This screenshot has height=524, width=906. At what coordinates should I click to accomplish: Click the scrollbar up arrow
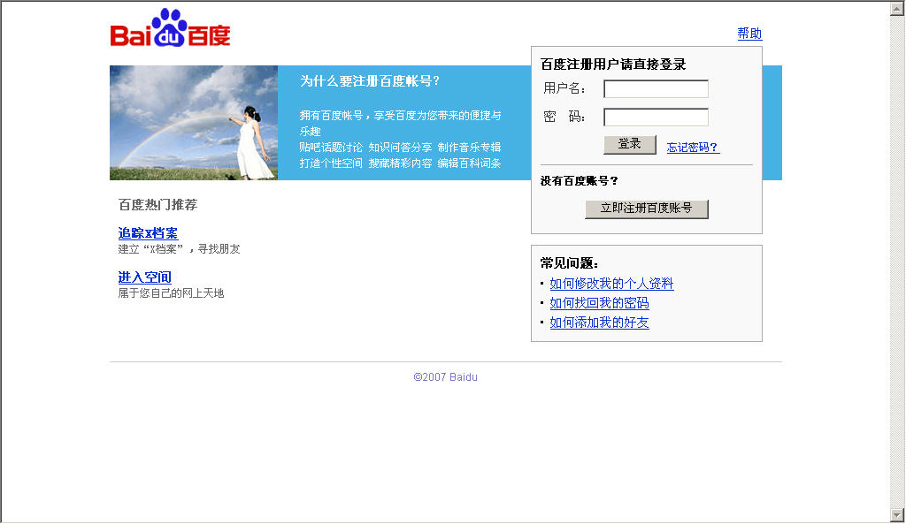click(897, 9)
